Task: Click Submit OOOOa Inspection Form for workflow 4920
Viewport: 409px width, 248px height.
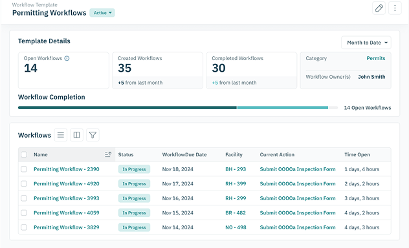Action: 298,183
